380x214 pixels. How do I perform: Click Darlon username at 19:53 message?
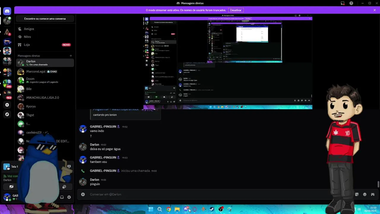coord(94,144)
